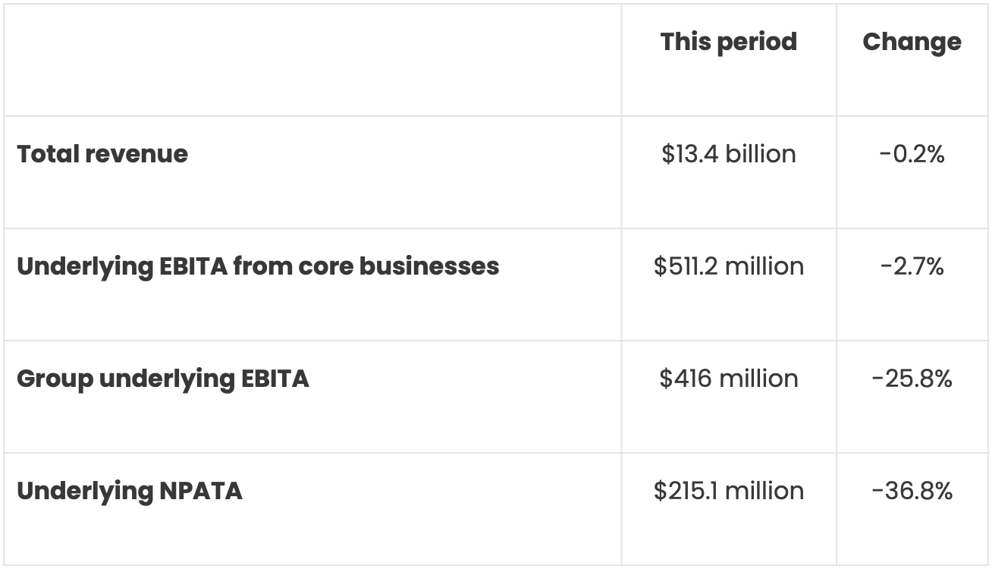This screenshot has height=569, width=992.
Task: Select the 'Total revenue' row label
Action: (x=102, y=154)
